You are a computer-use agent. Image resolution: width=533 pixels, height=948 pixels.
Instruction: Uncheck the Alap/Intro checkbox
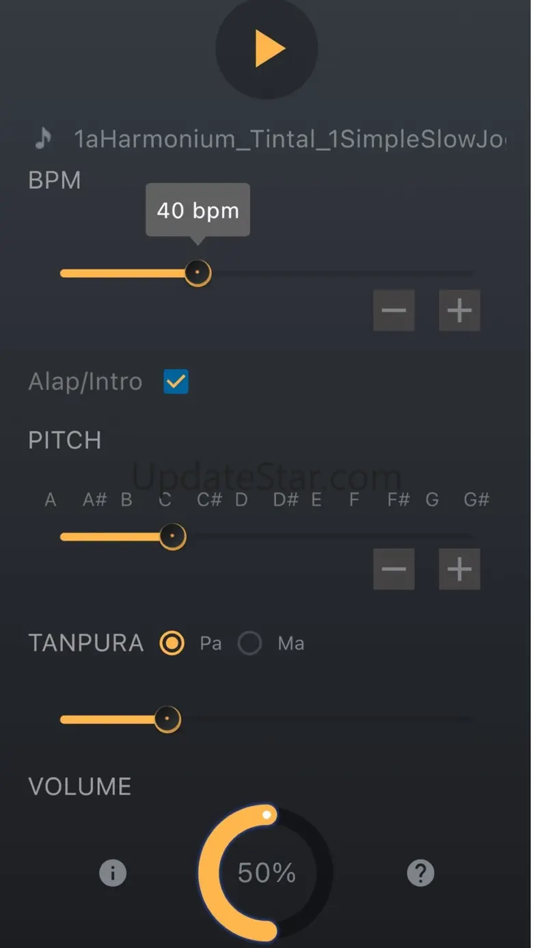coord(176,381)
